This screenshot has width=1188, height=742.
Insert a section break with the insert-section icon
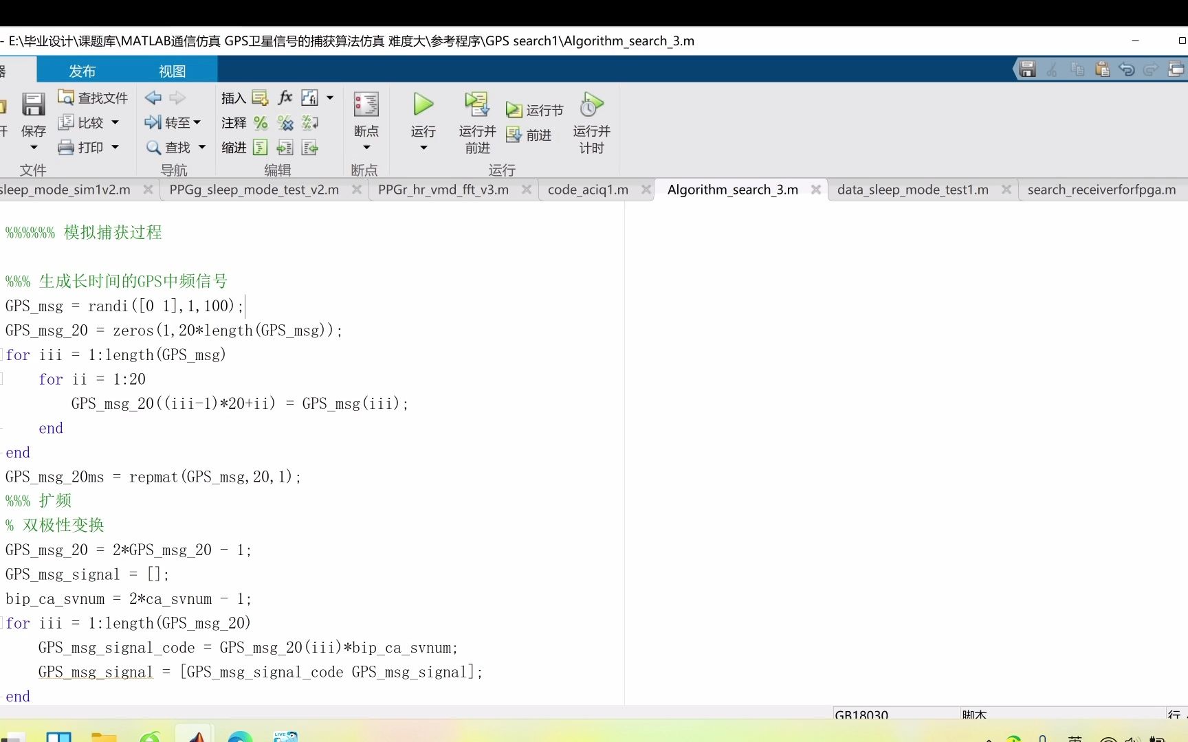(x=260, y=98)
